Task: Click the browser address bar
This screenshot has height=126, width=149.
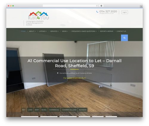Action: tap(71, 6)
